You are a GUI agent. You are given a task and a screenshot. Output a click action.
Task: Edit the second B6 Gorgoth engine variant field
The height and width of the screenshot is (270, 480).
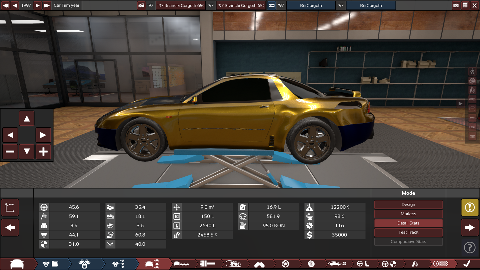(371, 5)
